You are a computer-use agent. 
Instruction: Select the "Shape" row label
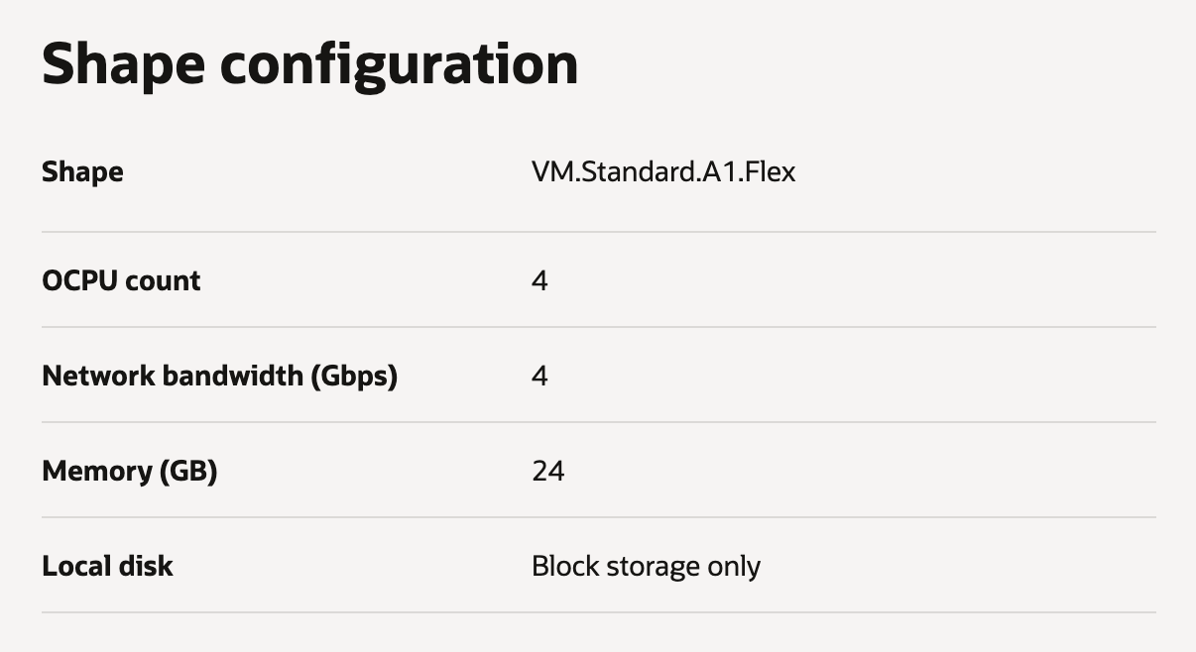click(x=82, y=172)
